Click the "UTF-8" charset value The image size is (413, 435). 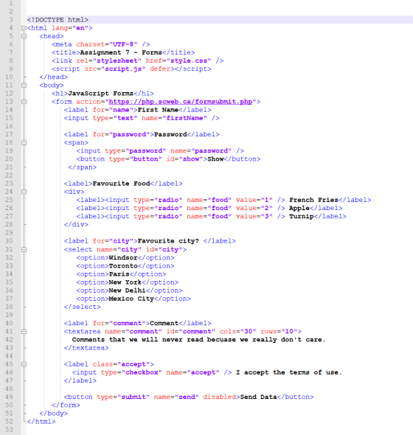click(x=123, y=44)
